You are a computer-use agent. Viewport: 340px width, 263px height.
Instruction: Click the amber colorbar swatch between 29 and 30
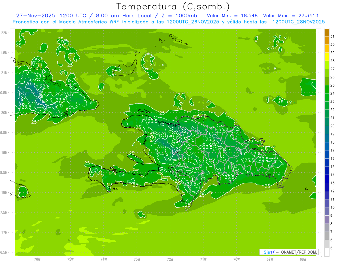click(x=327, y=49)
